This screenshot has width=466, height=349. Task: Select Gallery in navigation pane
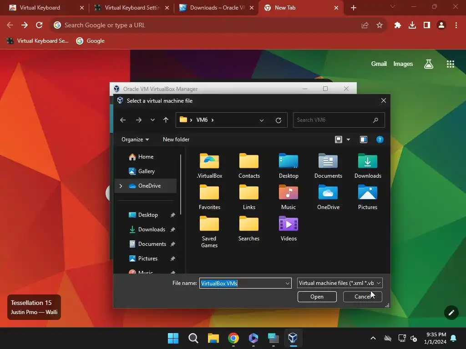coord(146,171)
